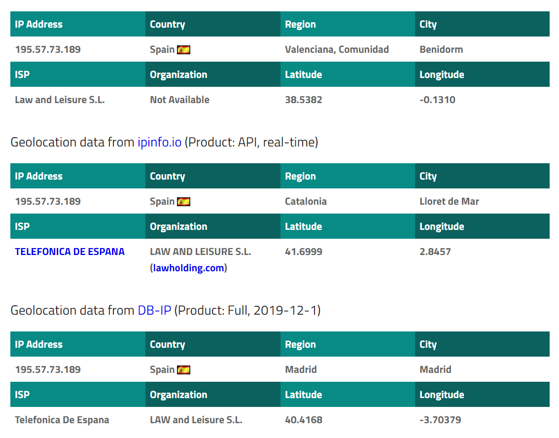Click the Spain flag in the Madrid row

click(184, 370)
